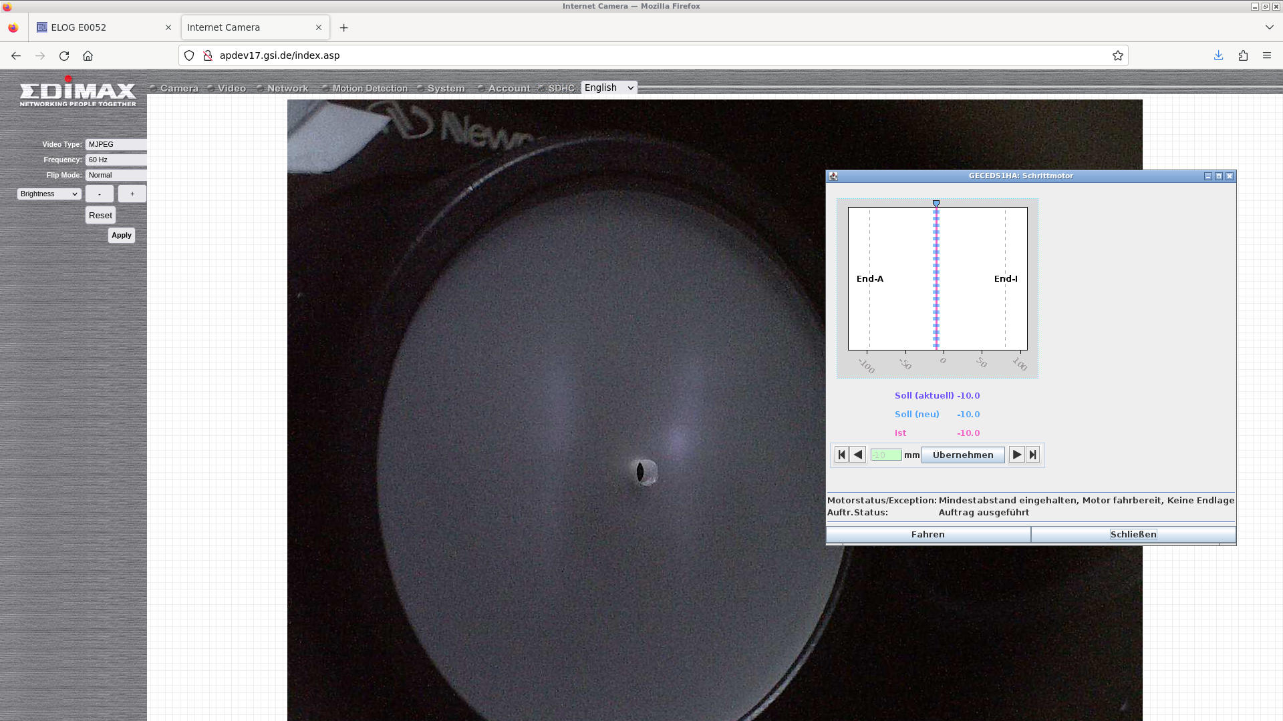The height and width of the screenshot is (721, 1283).
Task: Increase brightness with the plus button
Action: (x=132, y=194)
